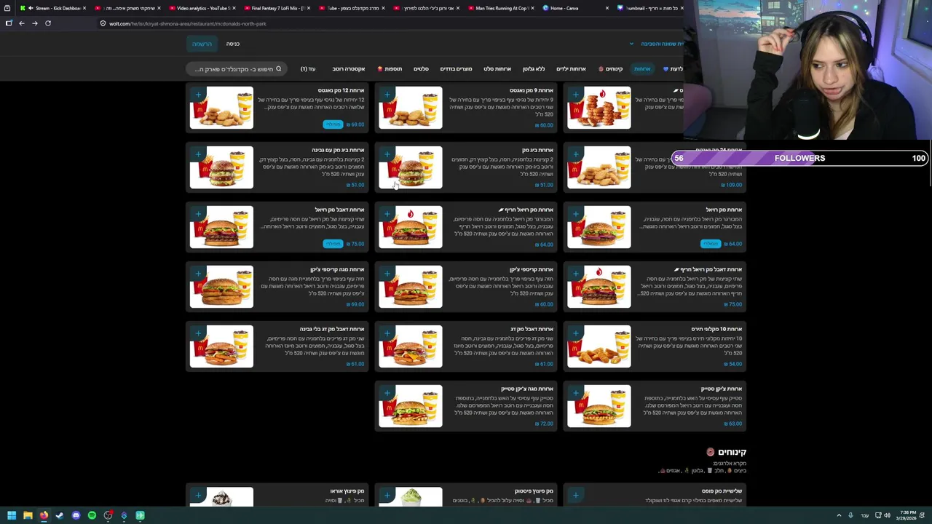Open File Explorer from the taskbar

tap(28, 515)
